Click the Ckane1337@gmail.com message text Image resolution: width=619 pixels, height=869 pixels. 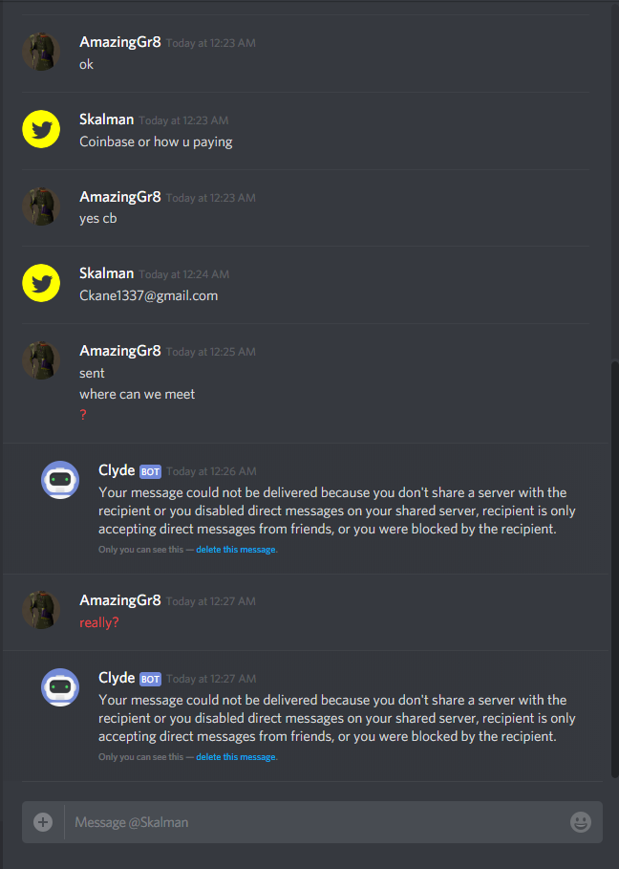148,295
